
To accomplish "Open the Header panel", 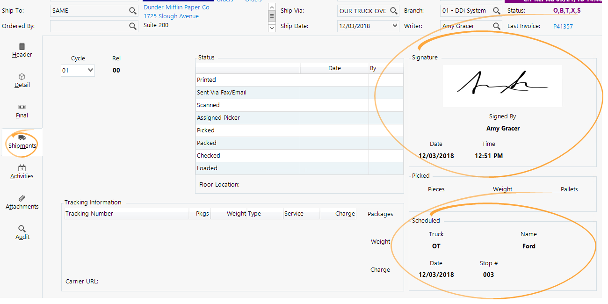I will (22, 50).
